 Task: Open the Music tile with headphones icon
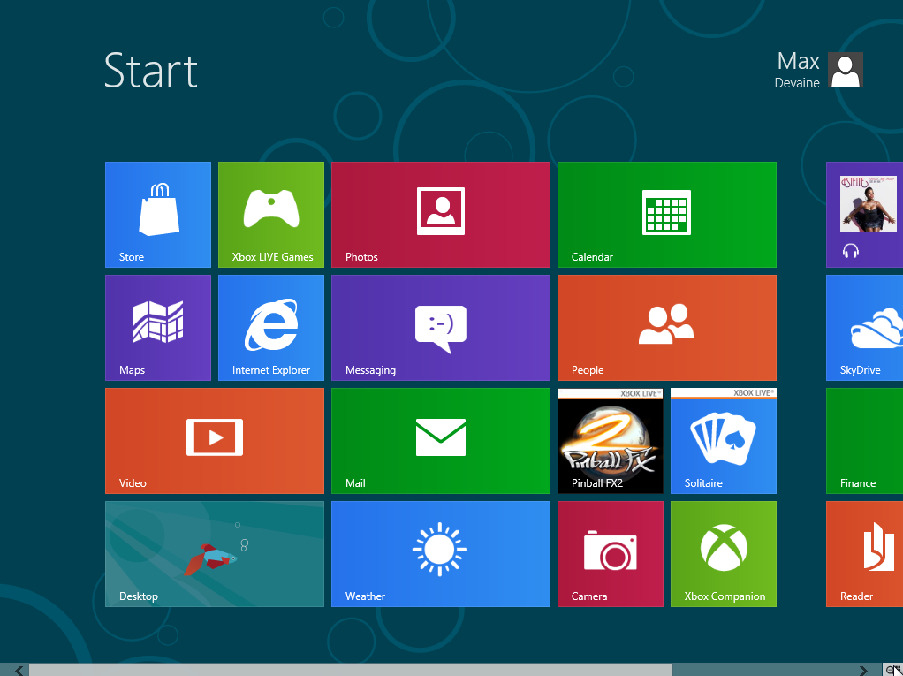(x=864, y=214)
